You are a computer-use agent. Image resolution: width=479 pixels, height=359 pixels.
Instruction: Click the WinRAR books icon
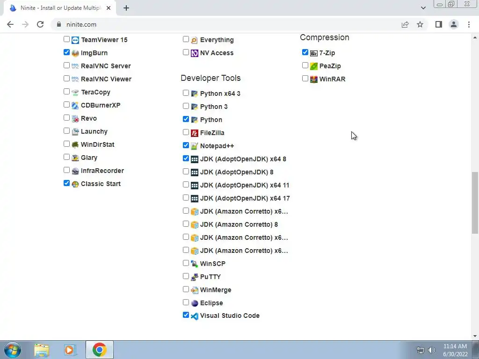(314, 79)
